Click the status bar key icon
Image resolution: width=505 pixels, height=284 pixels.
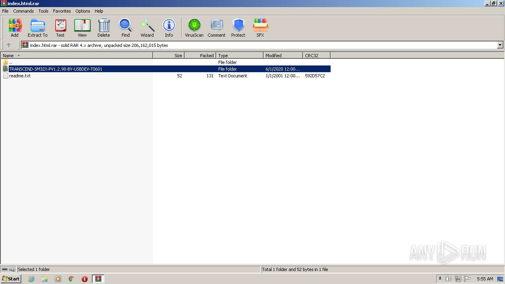12,269
